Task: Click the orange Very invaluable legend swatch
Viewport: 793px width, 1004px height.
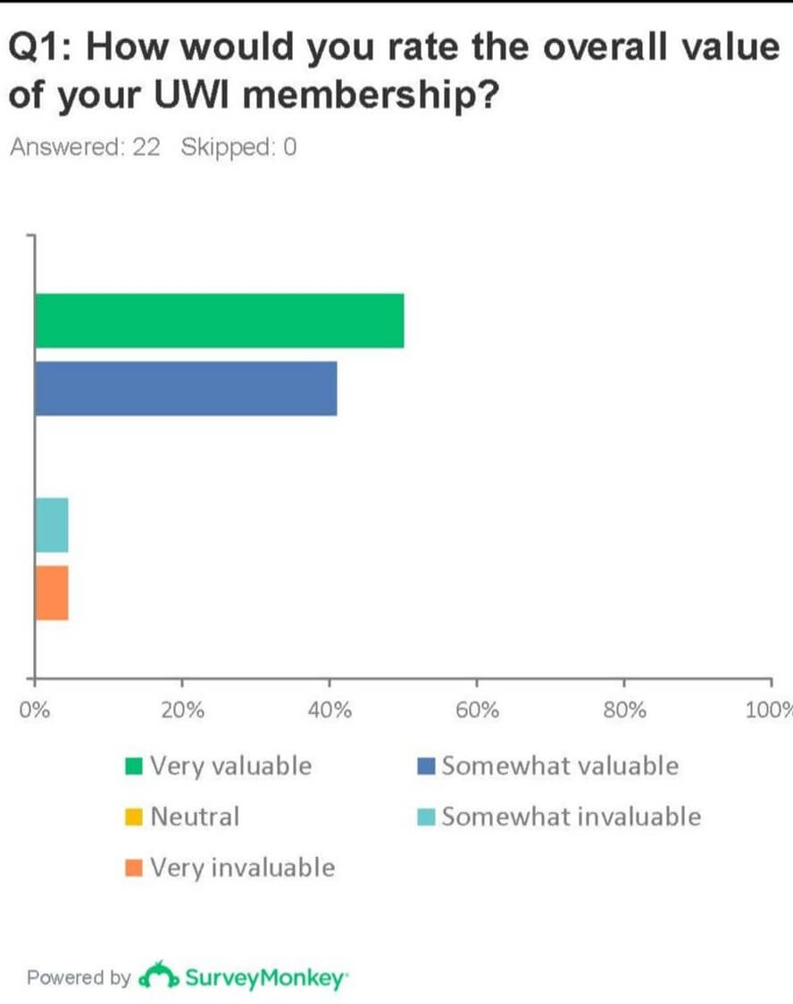Action: point(134,867)
